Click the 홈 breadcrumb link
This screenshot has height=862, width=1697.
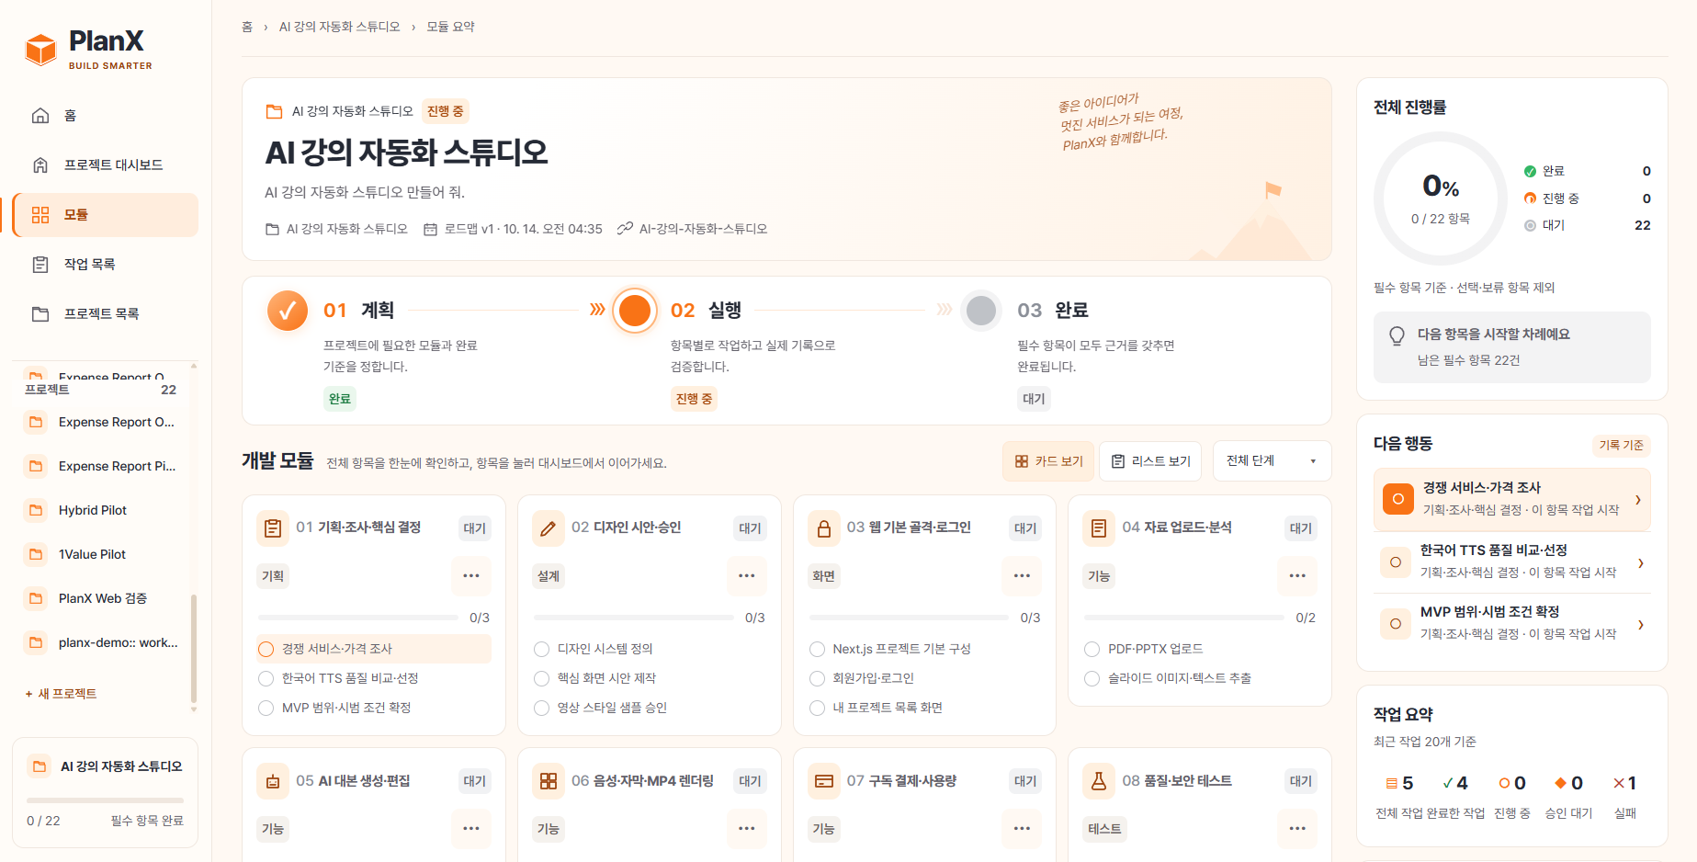[247, 27]
